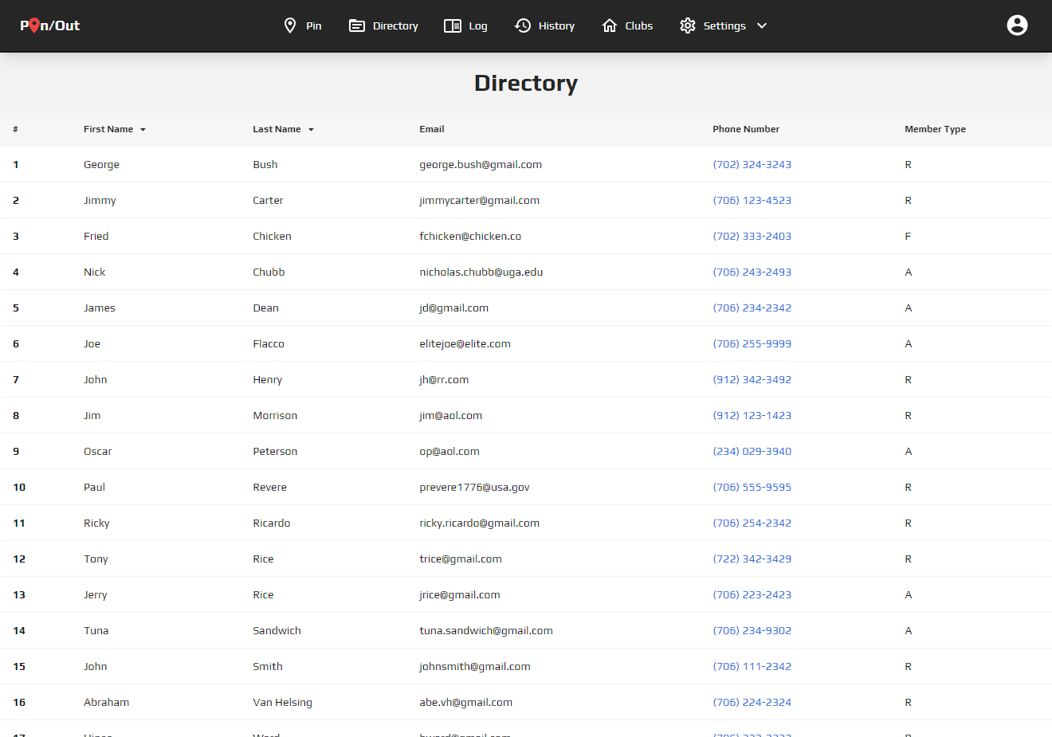Expand the Settings dropdown chevron
This screenshot has width=1052, height=737.
(x=762, y=25)
